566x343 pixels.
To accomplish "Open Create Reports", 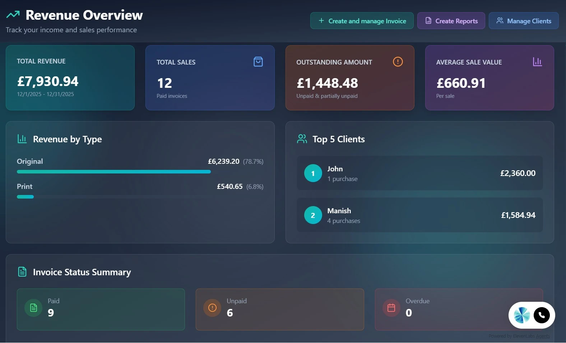I will pyautogui.click(x=451, y=21).
